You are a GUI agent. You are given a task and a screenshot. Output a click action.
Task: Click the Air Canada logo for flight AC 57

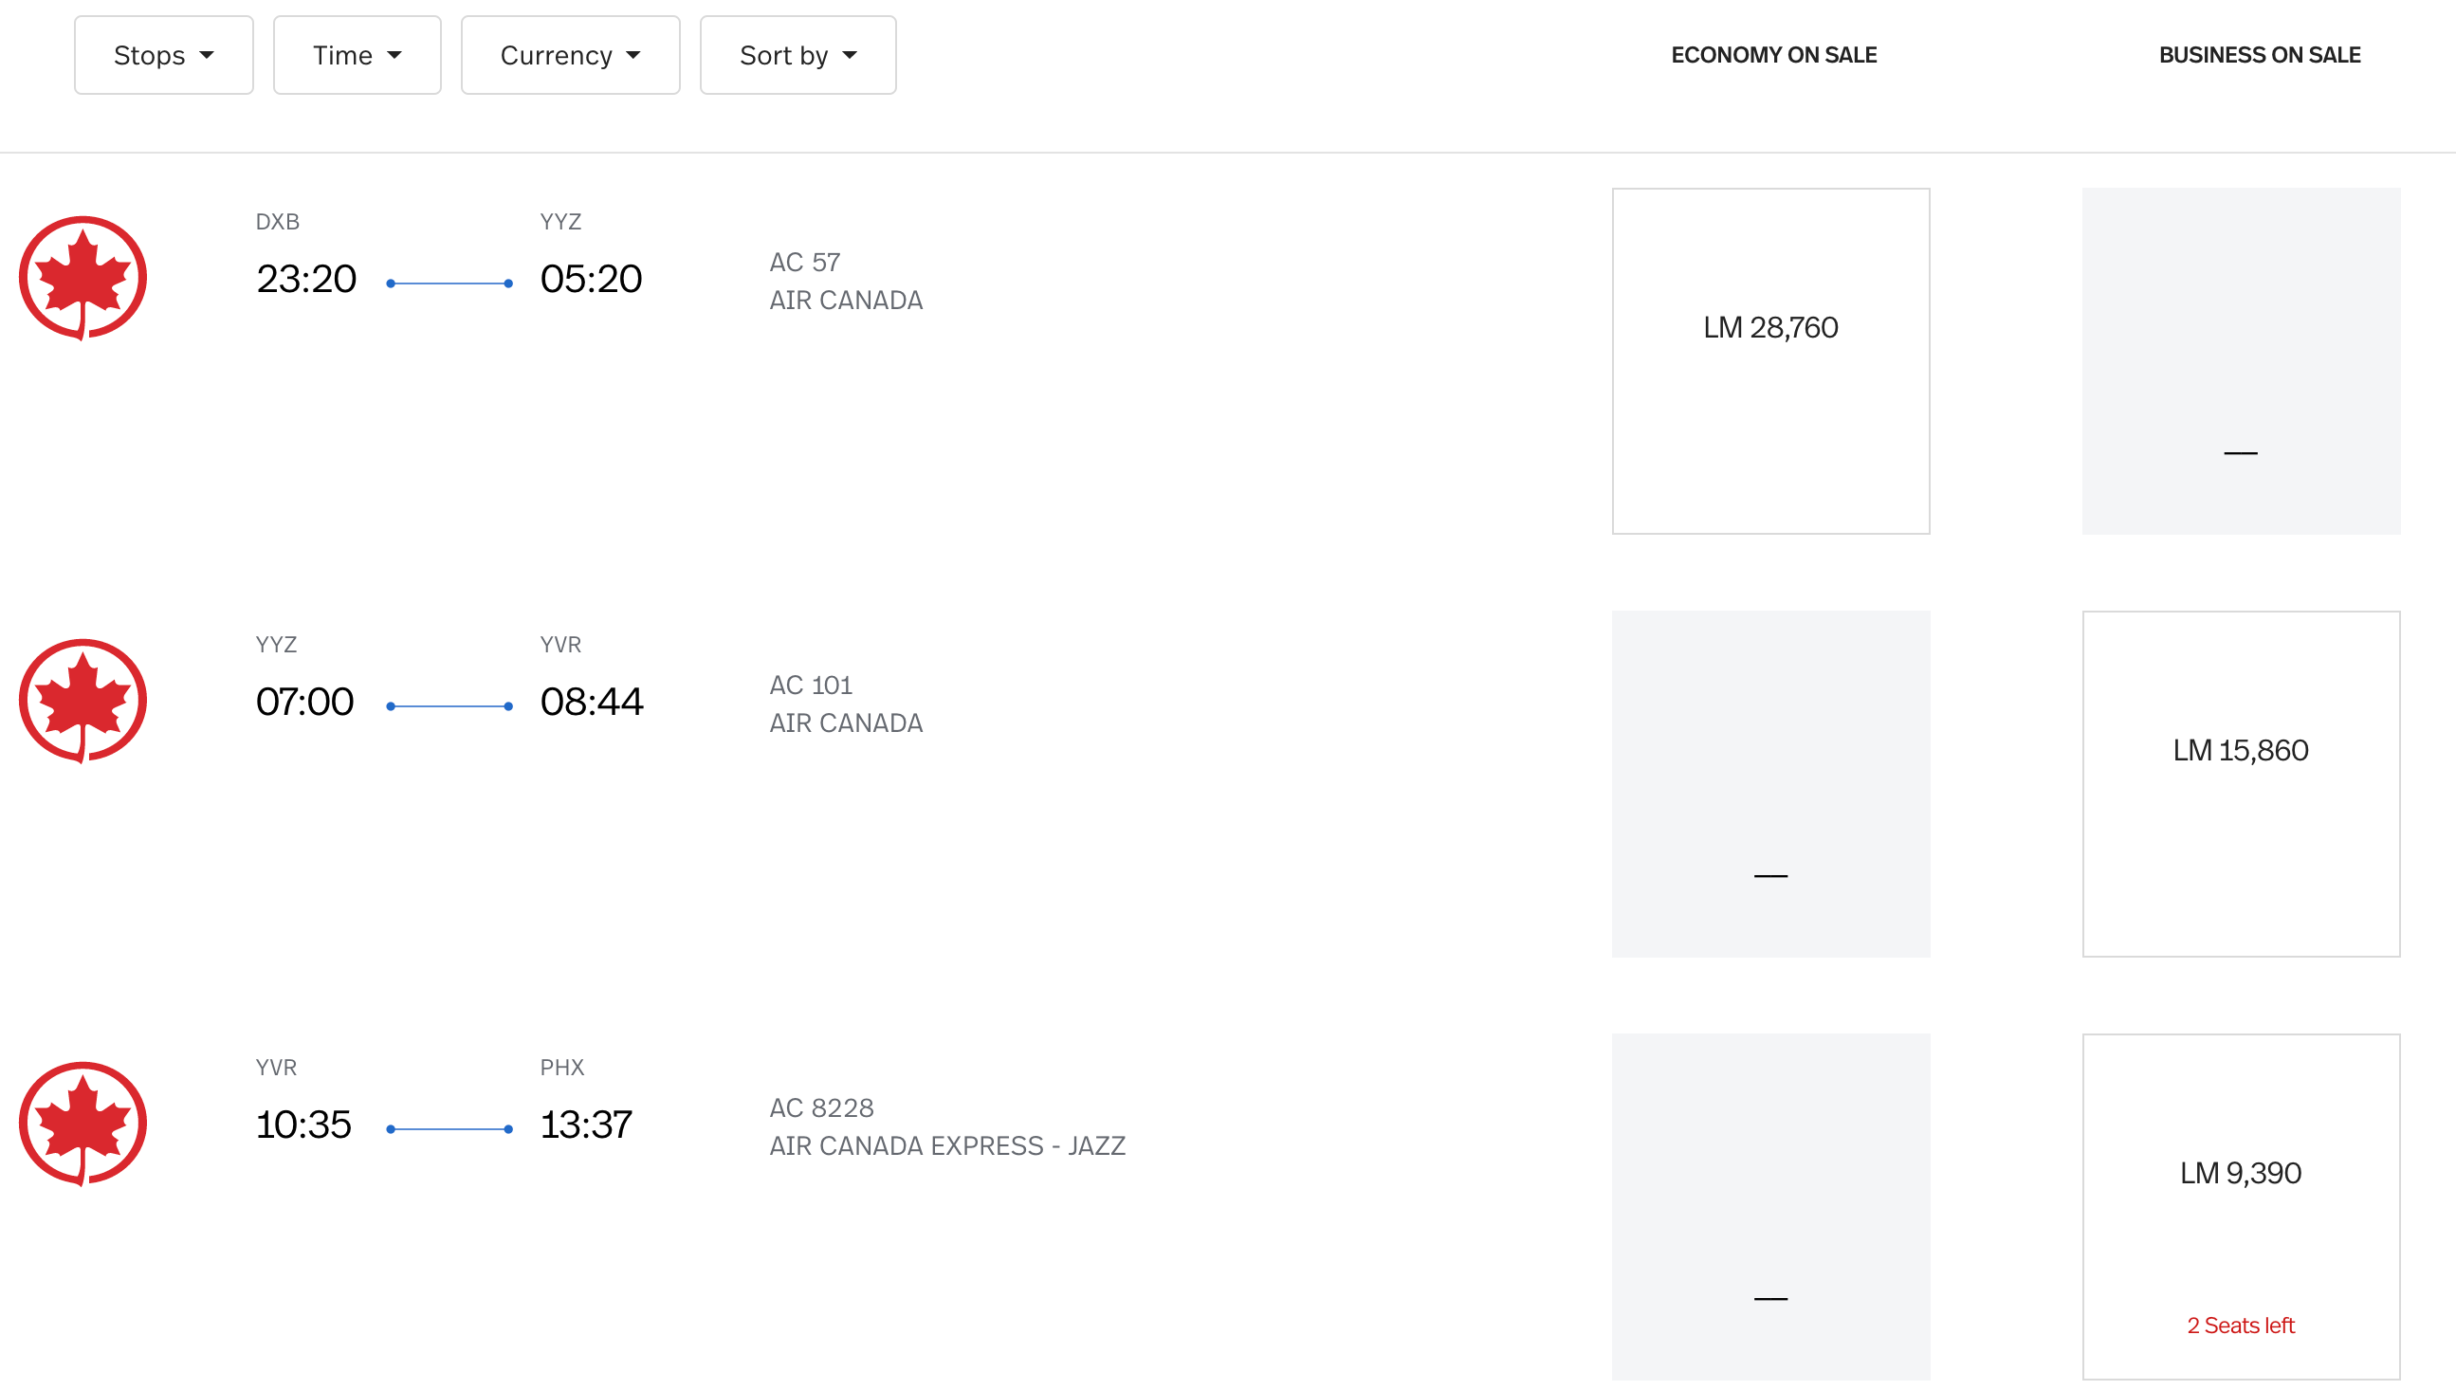83,278
